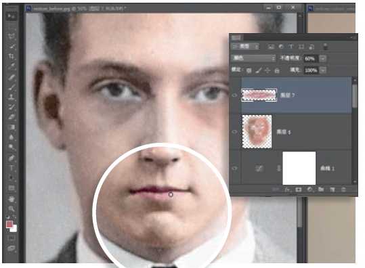This screenshot has height=268, width=365.
Task: Hide the Curves 1 adjustment layer
Action: coord(235,168)
